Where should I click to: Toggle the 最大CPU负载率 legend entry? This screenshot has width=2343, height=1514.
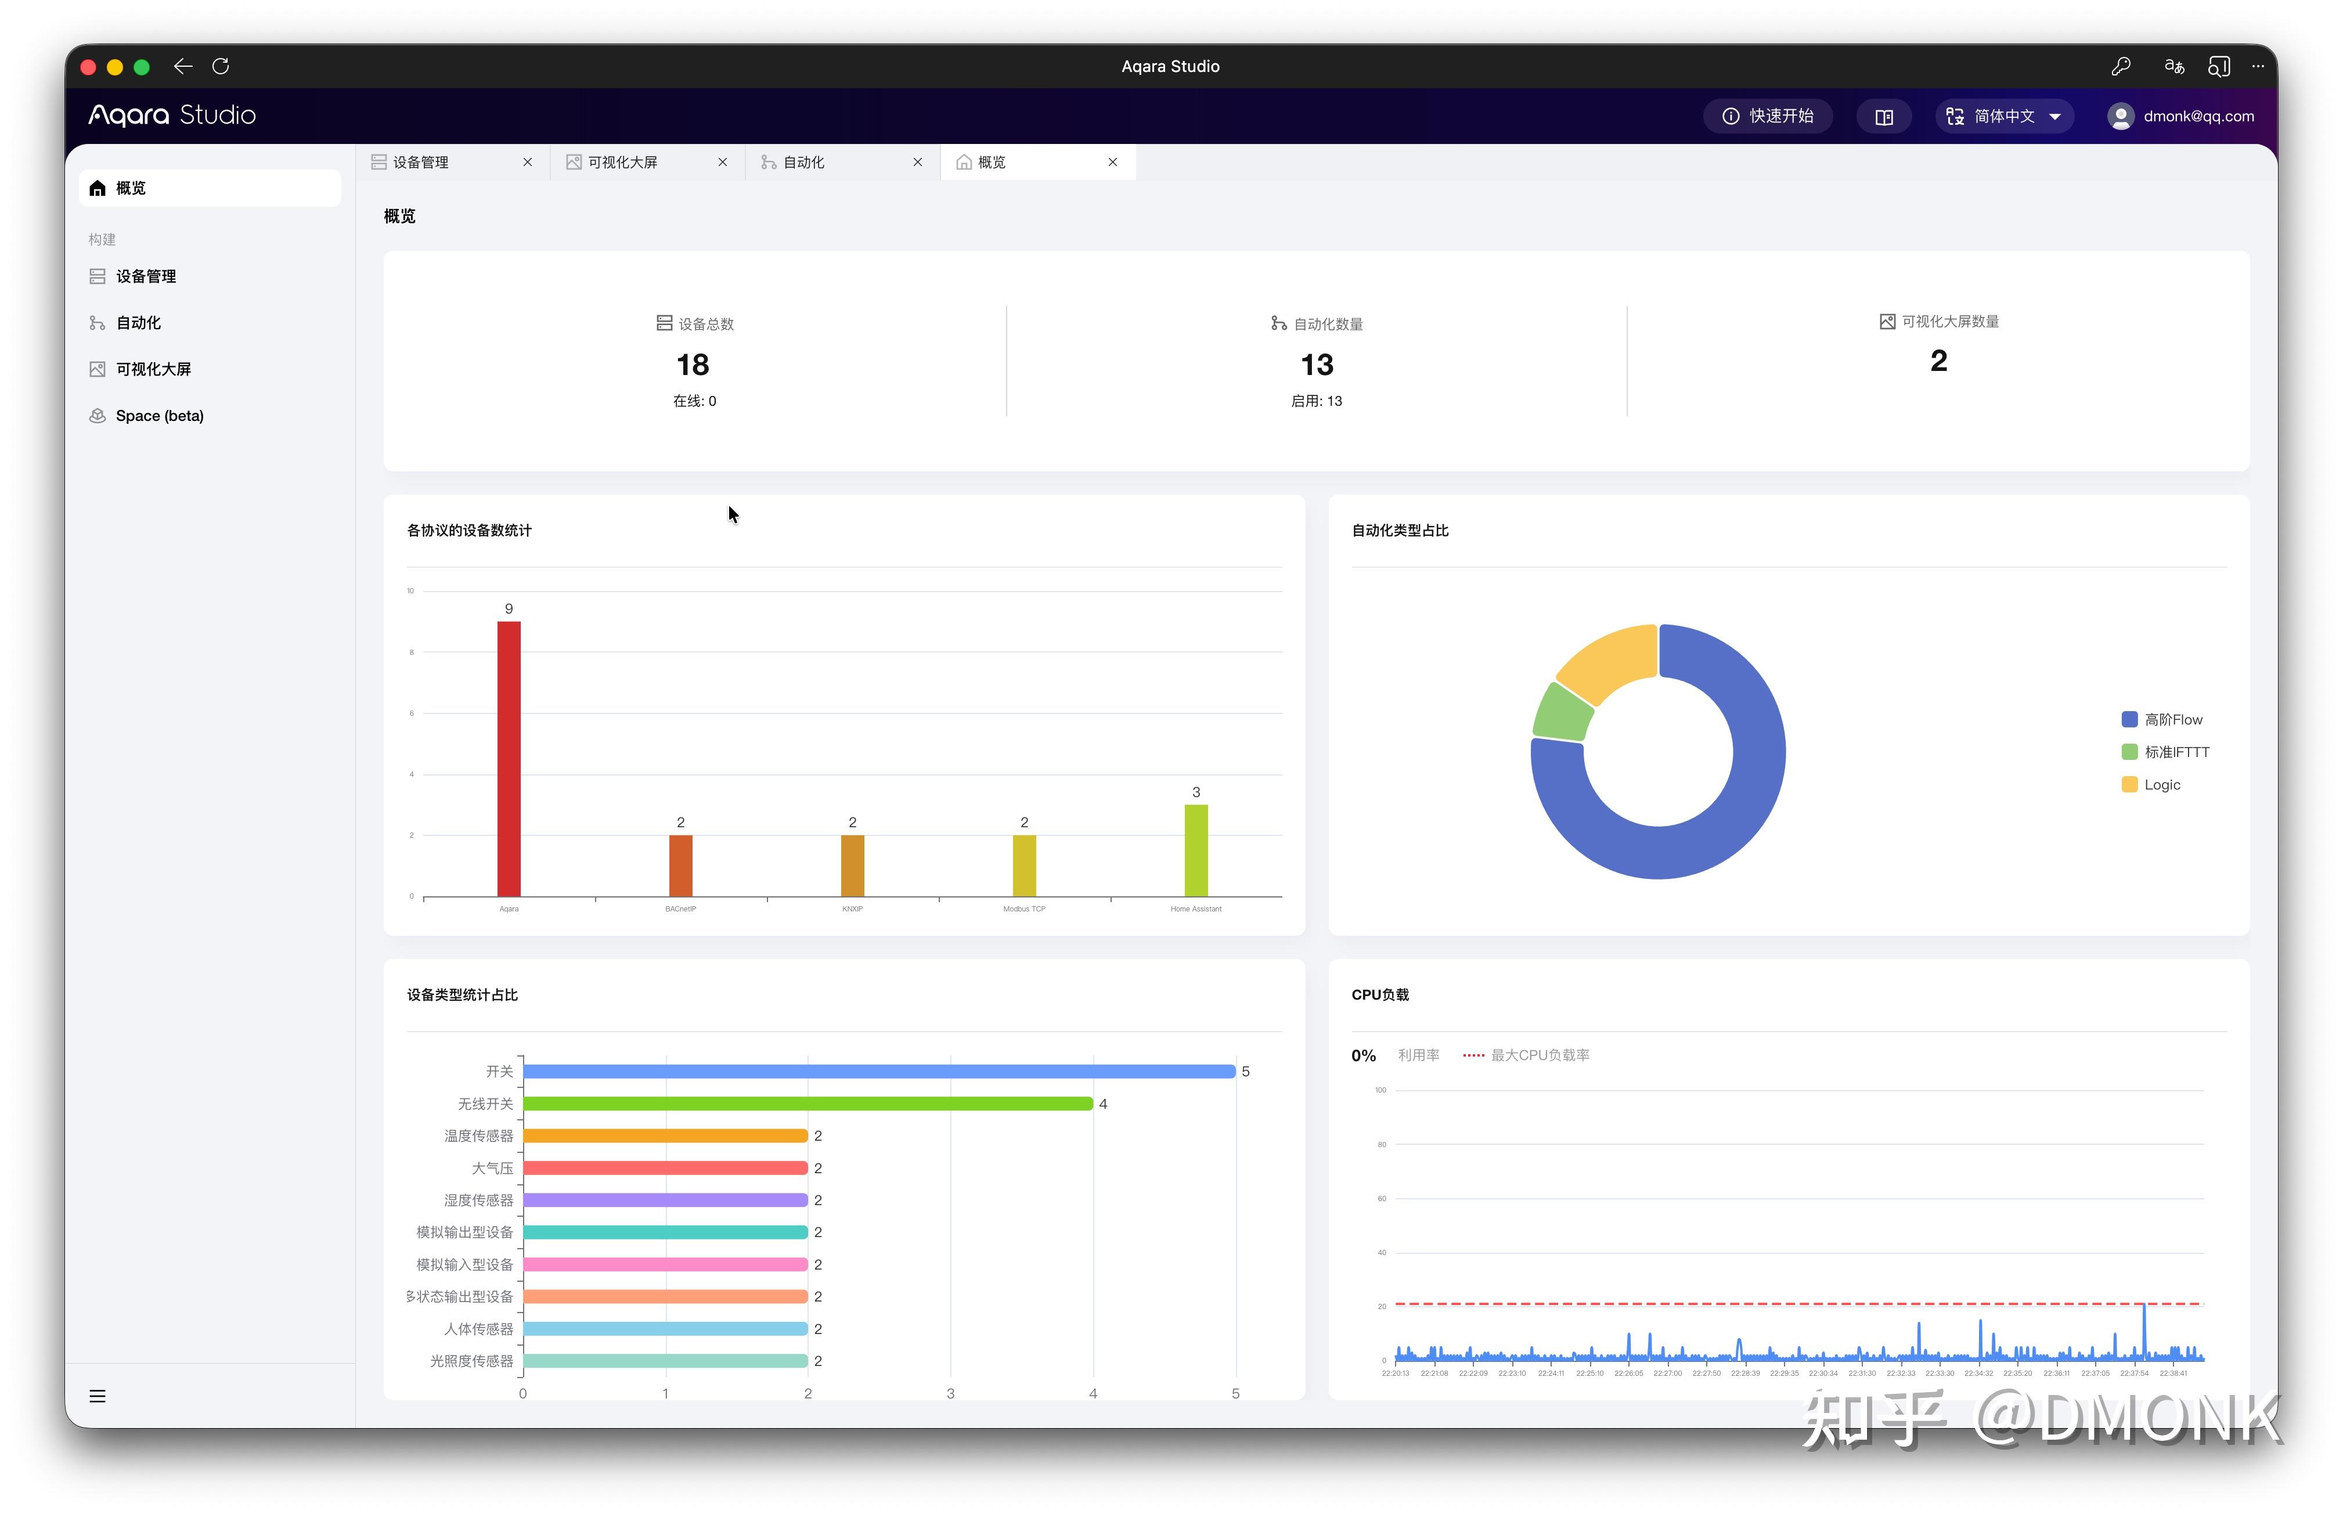[1526, 1055]
